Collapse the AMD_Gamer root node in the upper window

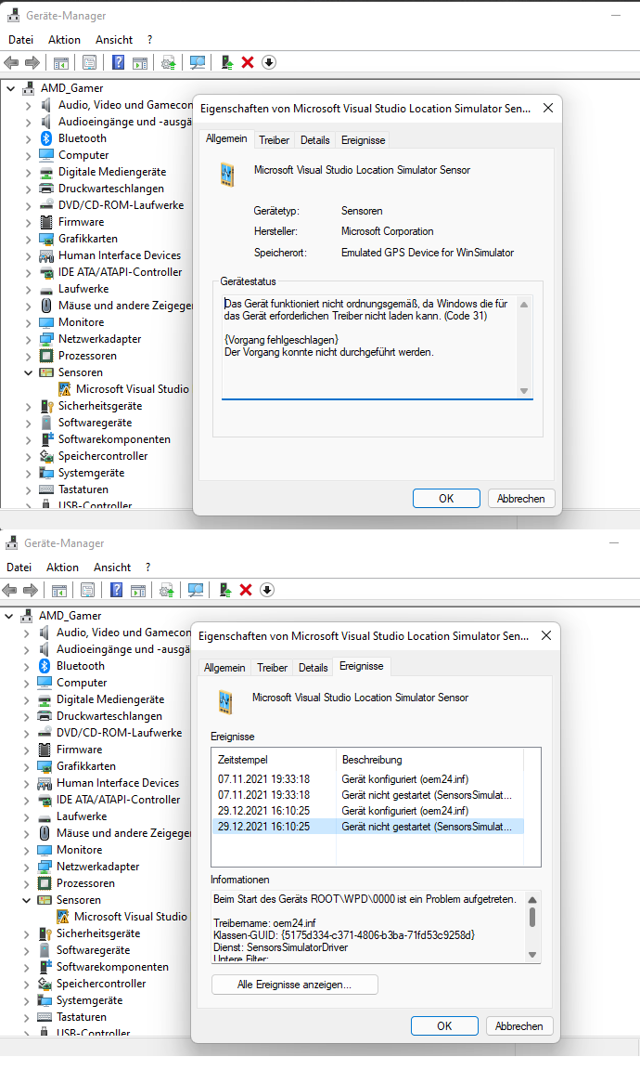(x=10, y=88)
